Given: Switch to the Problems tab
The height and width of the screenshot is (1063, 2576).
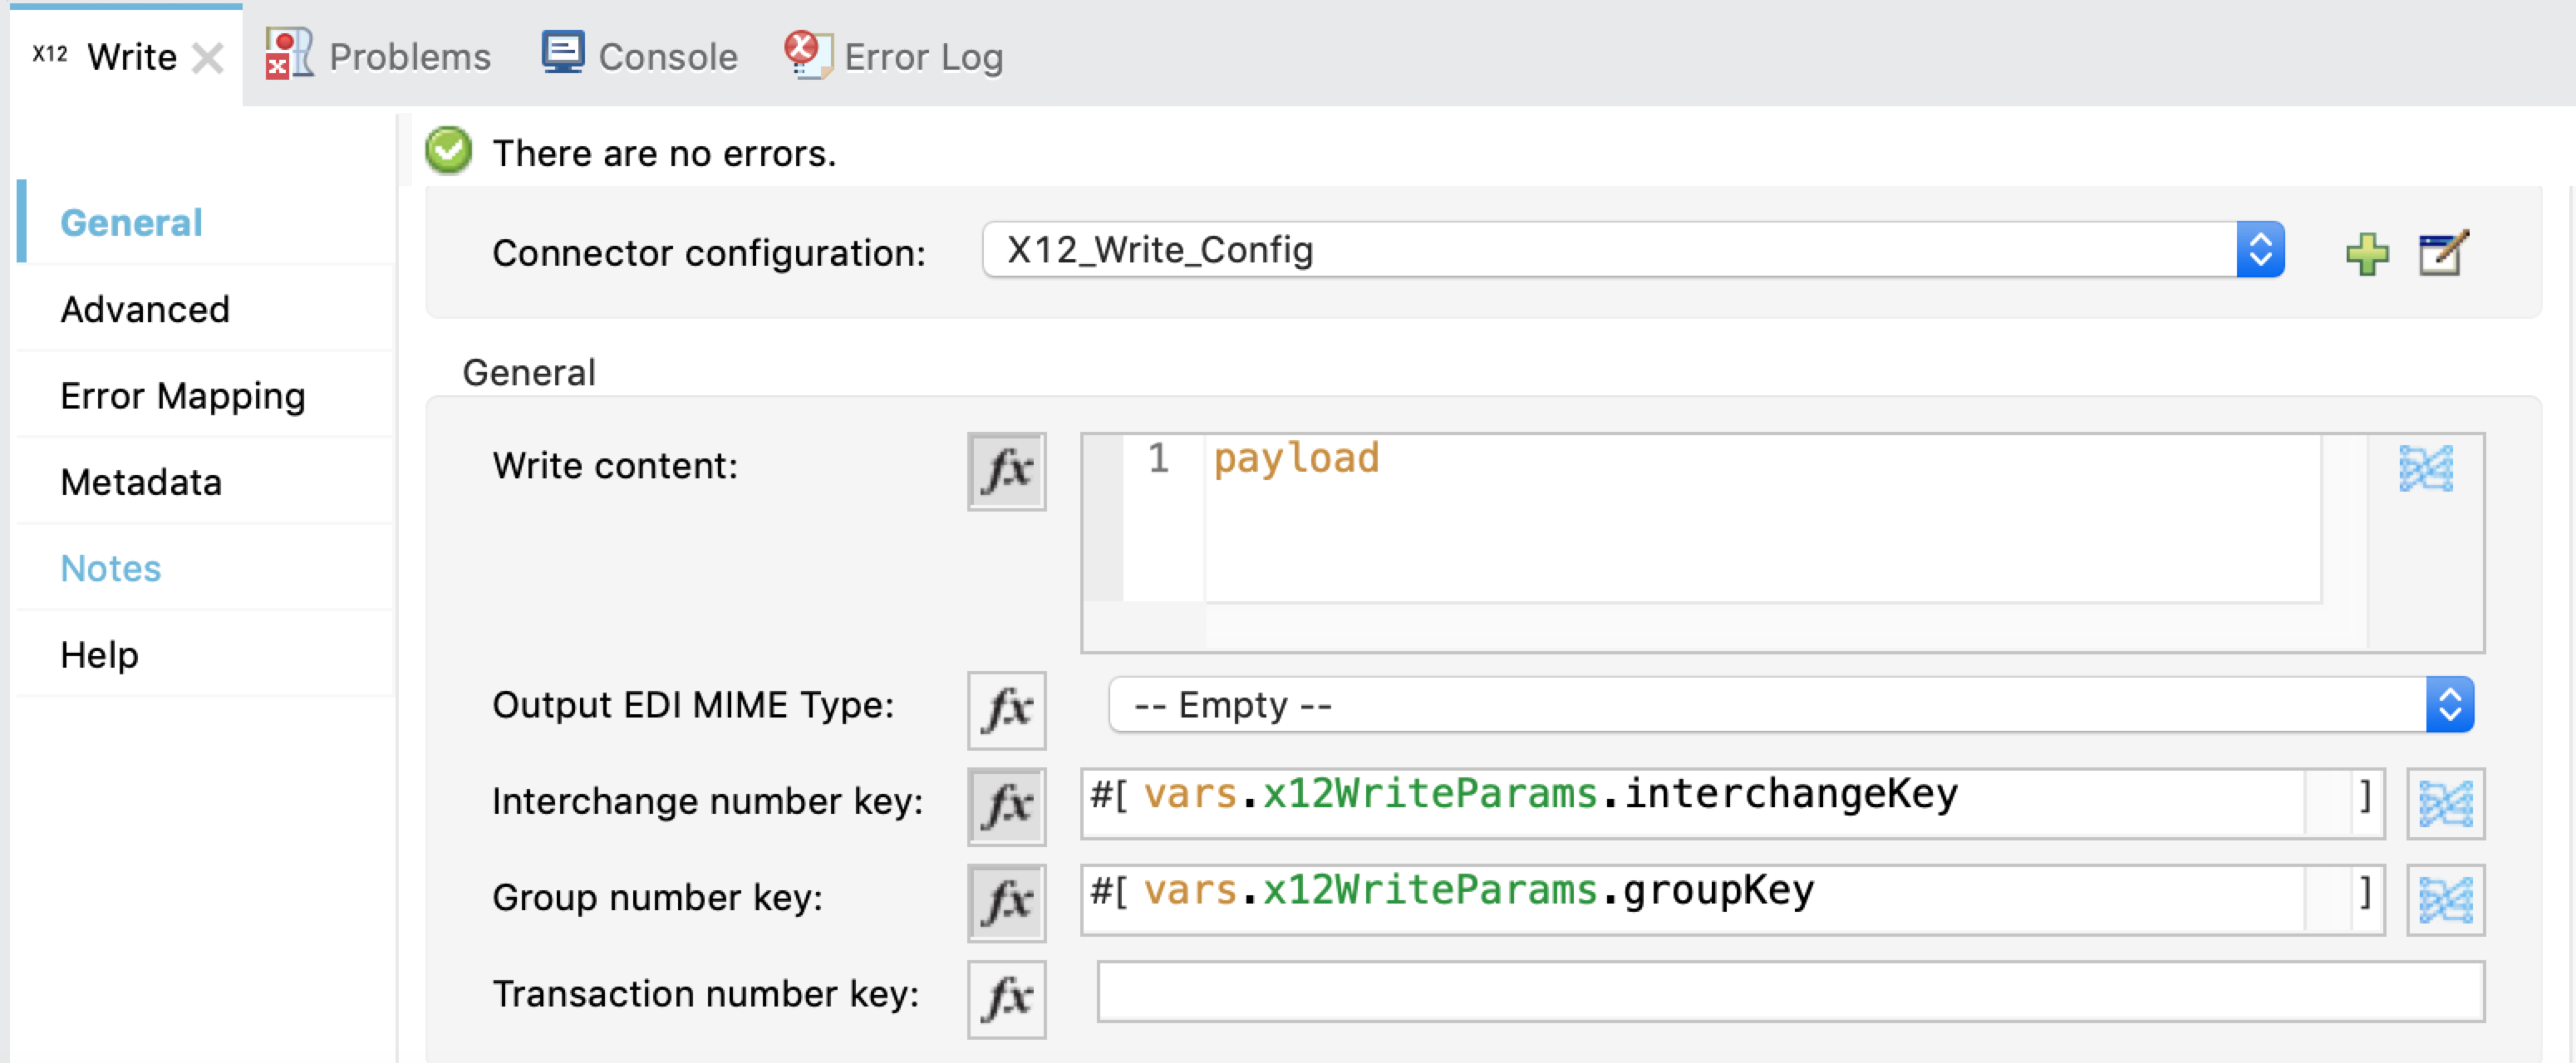Looking at the screenshot, I should pyautogui.click(x=378, y=56).
